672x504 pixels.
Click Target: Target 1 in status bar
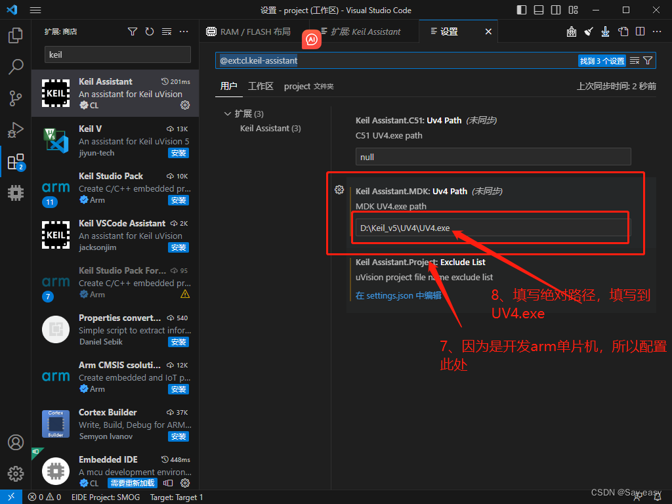(177, 497)
